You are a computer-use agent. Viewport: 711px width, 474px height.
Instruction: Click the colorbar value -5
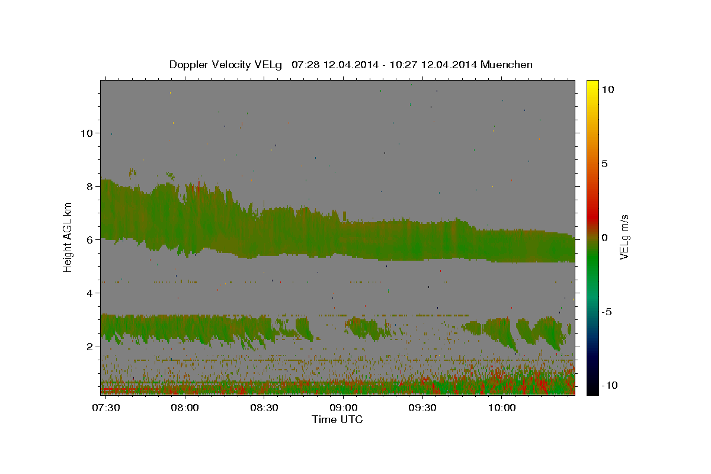point(607,312)
